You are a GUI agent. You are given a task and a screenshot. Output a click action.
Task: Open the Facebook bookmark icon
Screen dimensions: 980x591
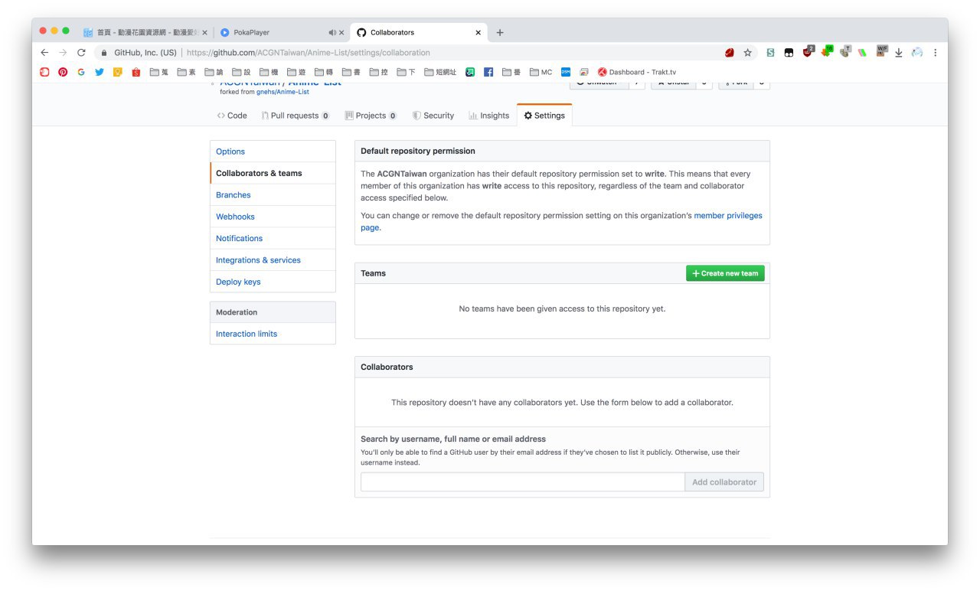(x=488, y=72)
